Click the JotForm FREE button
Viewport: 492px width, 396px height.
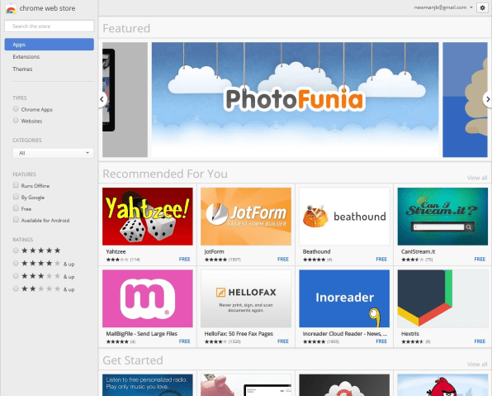(282, 260)
